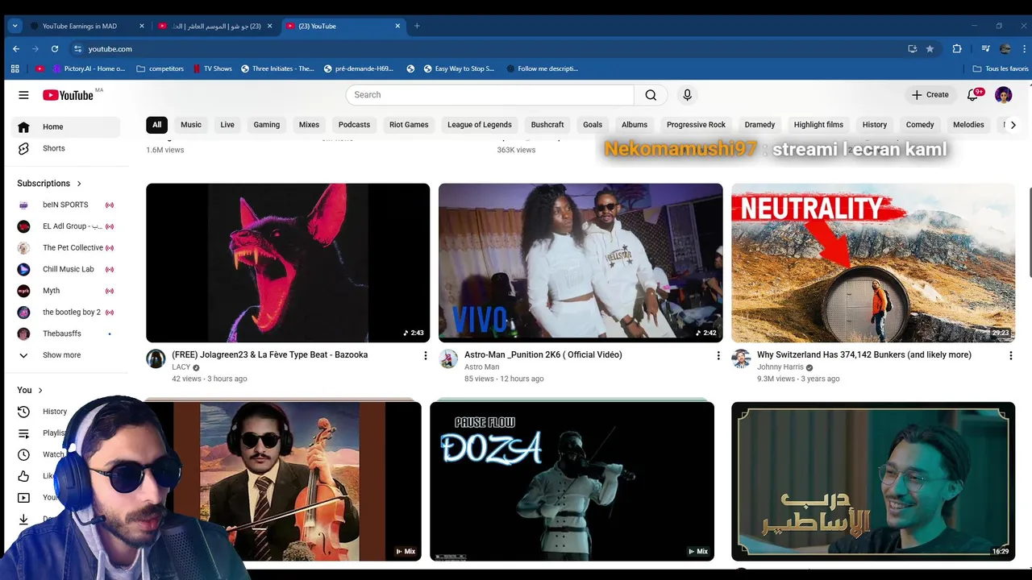
Task: Open the TV Shows bookmark
Action: coord(212,68)
